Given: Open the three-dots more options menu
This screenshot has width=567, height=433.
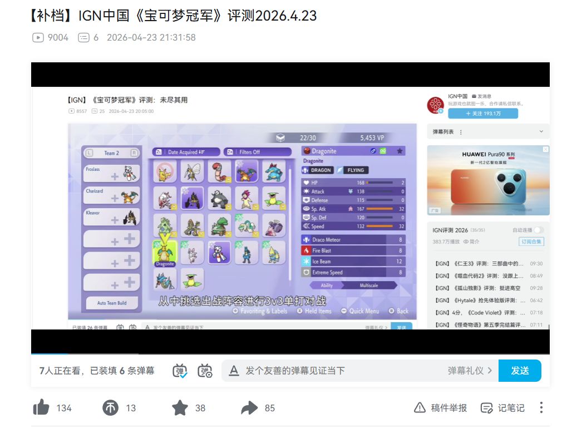Looking at the screenshot, I should (541, 408).
